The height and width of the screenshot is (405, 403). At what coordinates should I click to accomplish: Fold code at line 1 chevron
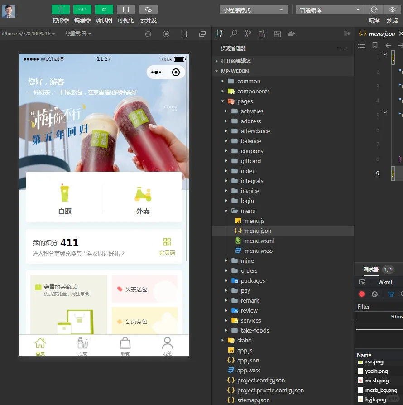[x=385, y=54]
